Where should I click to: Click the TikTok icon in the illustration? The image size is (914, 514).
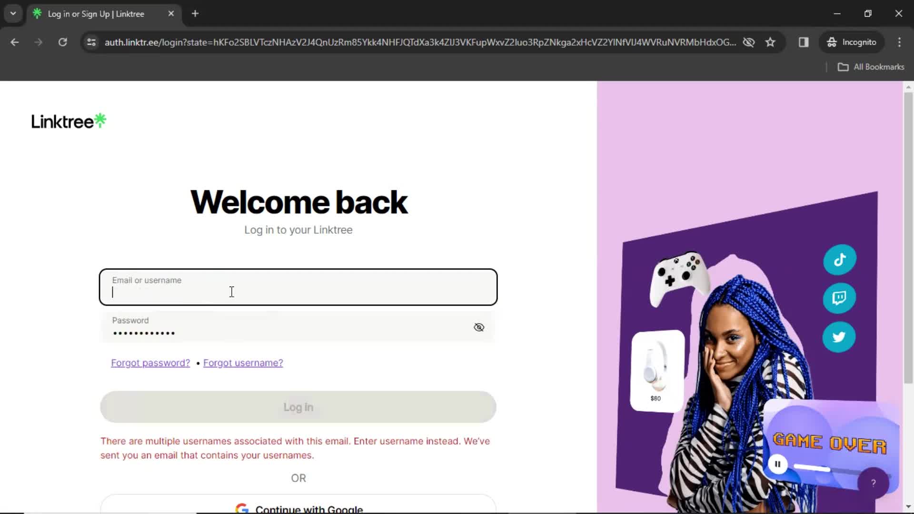click(840, 259)
